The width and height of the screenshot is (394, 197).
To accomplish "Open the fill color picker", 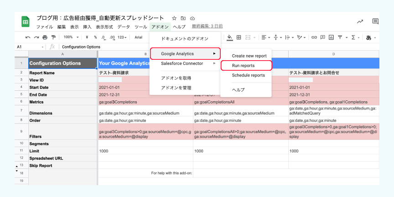I will pyautogui.click(x=230, y=37).
